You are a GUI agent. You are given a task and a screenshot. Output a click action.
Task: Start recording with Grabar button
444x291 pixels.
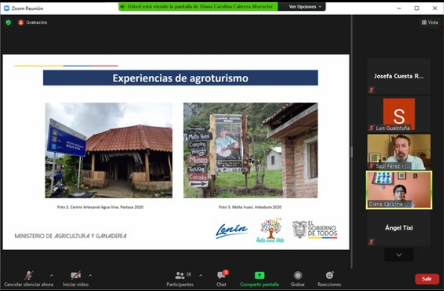pos(298,279)
